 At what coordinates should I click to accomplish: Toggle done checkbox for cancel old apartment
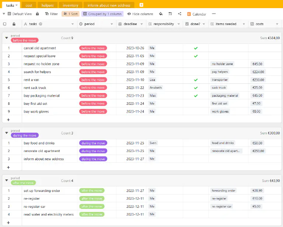pyautogui.click(x=196, y=48)
